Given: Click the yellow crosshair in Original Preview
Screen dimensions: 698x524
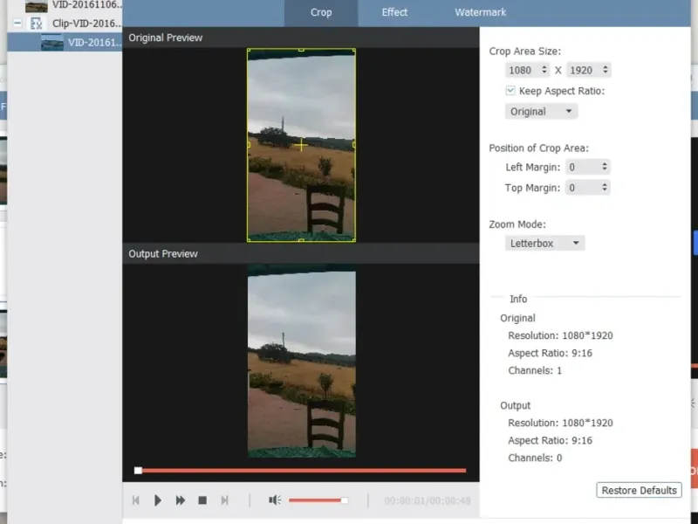Looking at the screenshot, I should click(x=301, y=145).
